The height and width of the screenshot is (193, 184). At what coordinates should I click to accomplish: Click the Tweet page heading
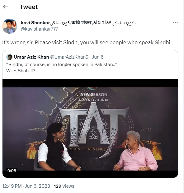coord(29,7)
